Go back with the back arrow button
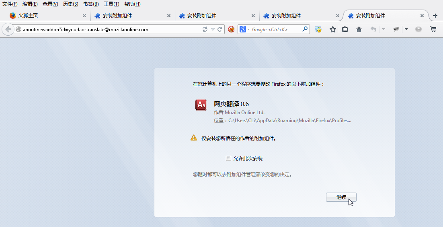Screen dimensions: 443x227 (8, 29)
